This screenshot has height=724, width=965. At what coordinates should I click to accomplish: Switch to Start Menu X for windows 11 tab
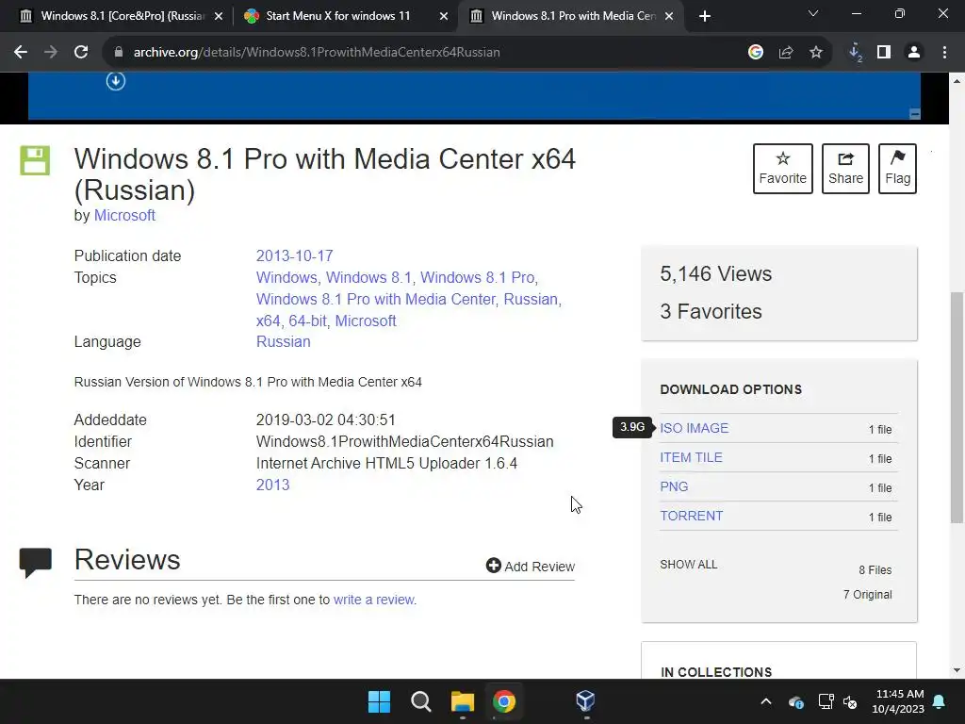(338, 16)
